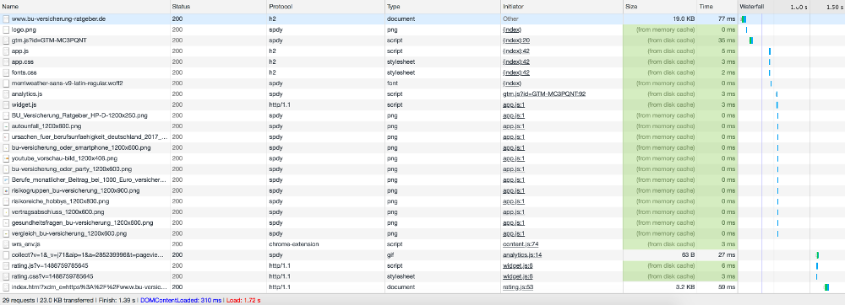The height and width of the screenshot is (305, 845).
Task: Click the 63 B size cell
Action: tap(688, 255)
